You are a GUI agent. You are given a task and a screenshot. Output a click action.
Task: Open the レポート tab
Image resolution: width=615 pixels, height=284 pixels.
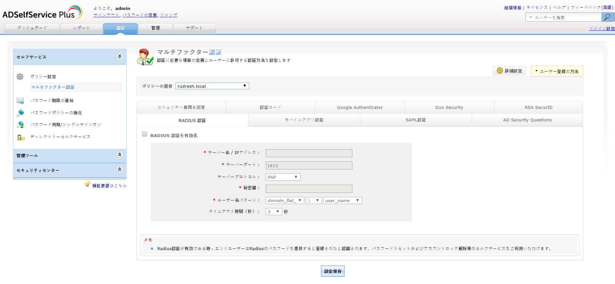coord(81,28)
